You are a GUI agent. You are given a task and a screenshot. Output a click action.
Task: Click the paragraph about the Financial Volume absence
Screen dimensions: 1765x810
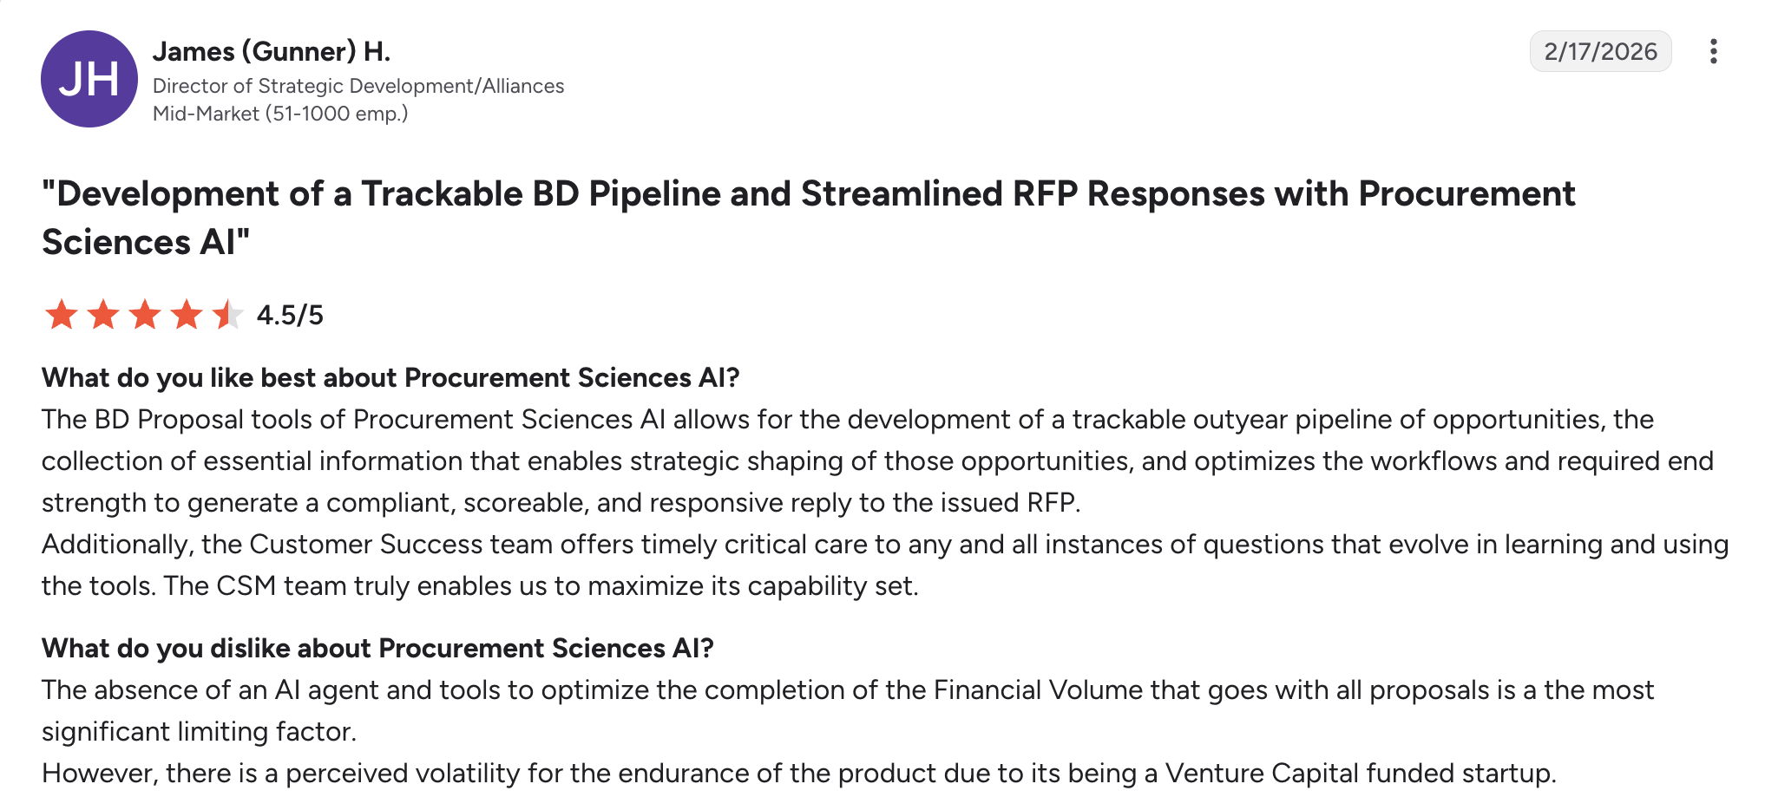click(848, 710)
